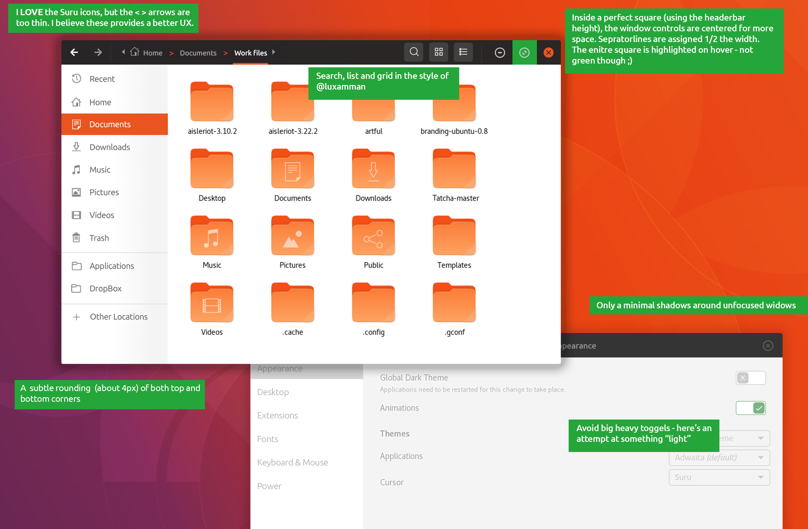Screen dimensions: 808x529
Task: Click the Home icon in path bar
Action: pos(135,52)
